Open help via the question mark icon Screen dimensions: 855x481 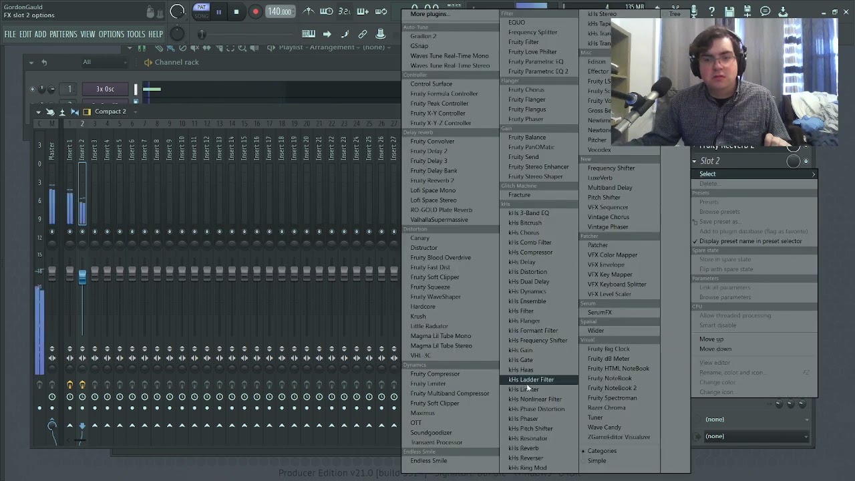(x=711, y=11)
